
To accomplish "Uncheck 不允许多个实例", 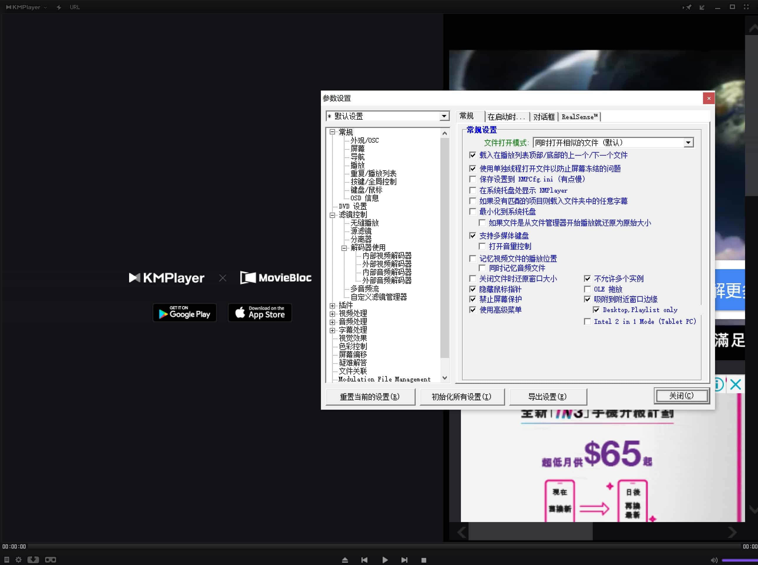I will (587, 279).
